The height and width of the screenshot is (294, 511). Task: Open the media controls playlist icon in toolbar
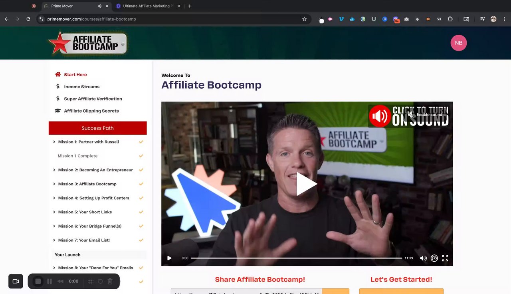[483, 19]
